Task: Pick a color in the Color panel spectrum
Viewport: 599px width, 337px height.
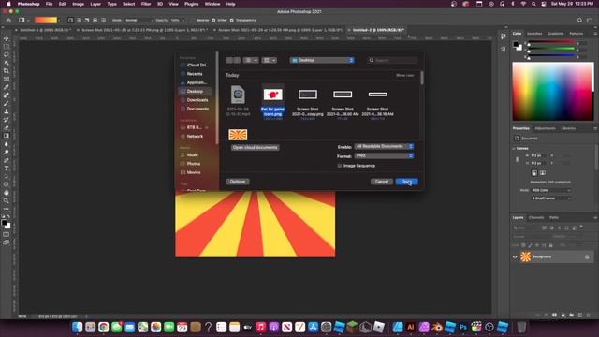Action: [x=552, y=92]
